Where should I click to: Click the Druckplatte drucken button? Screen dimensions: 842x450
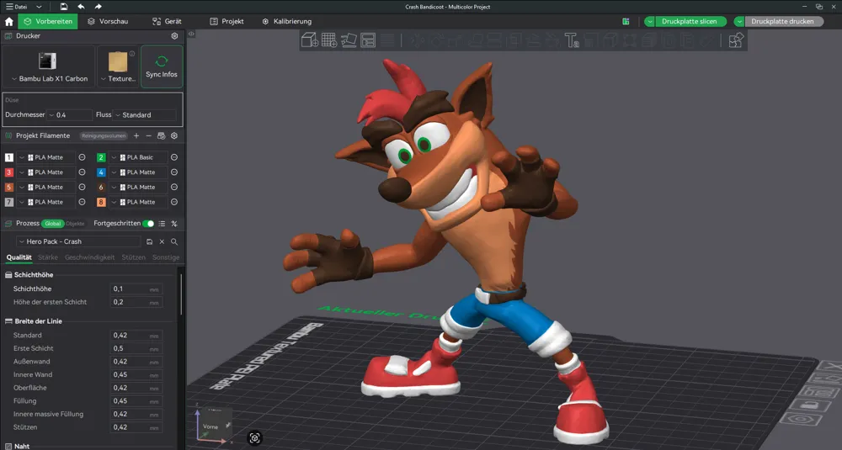[782, 22]
